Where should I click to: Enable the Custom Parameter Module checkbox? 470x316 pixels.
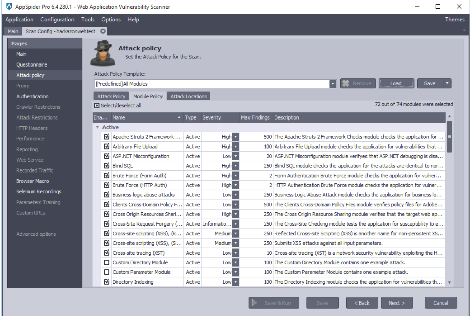107,272
